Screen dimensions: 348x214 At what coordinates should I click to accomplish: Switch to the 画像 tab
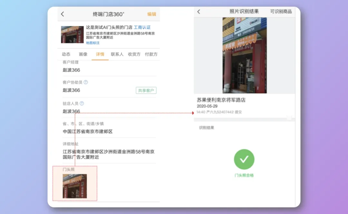83,54
